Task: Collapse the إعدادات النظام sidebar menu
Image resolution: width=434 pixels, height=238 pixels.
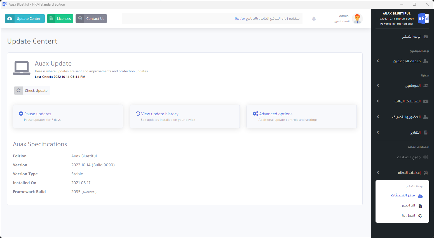Action: coord(378,172)
